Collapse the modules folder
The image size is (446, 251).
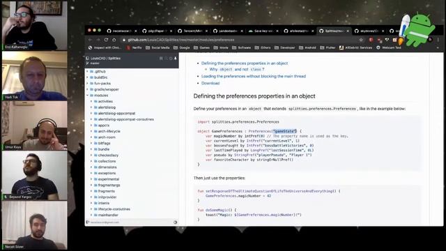pyautogui.click(x=87, y=96)
